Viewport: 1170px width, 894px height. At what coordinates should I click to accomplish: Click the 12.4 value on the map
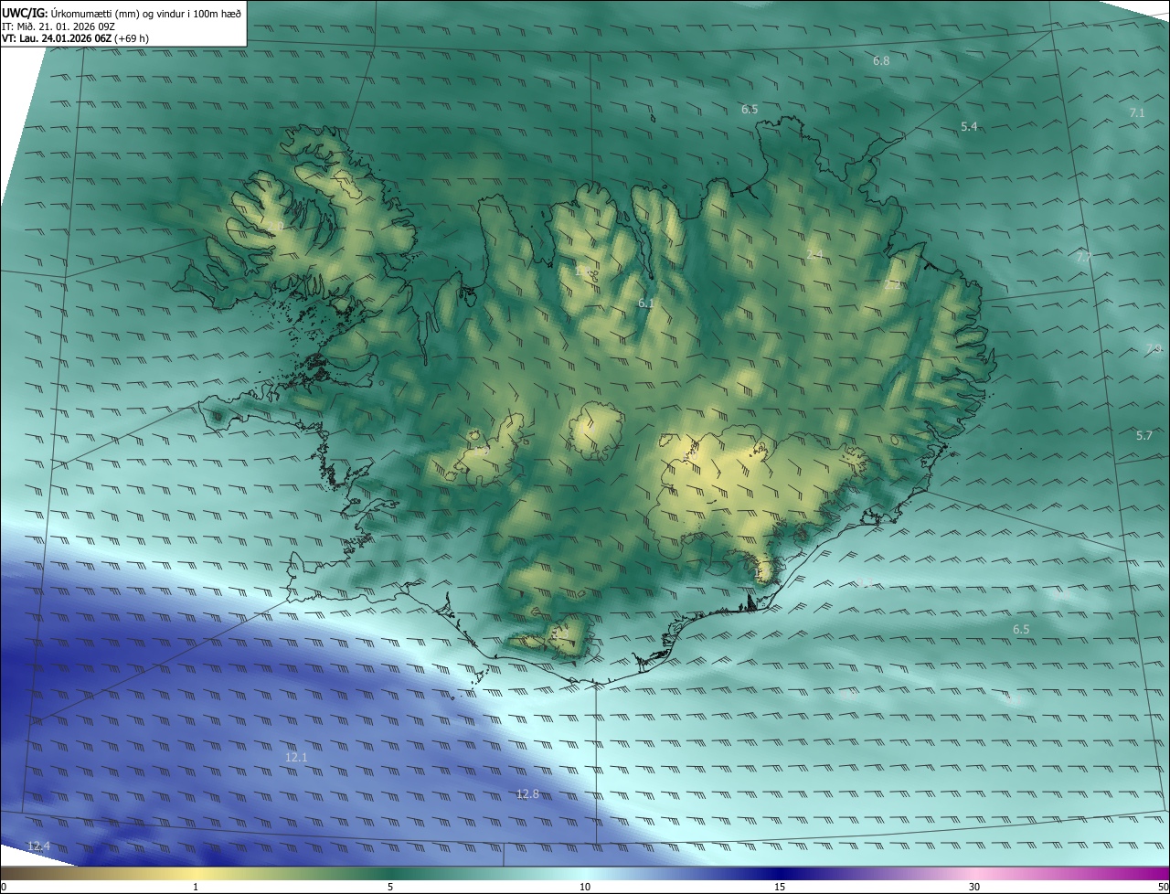point(38,846)
